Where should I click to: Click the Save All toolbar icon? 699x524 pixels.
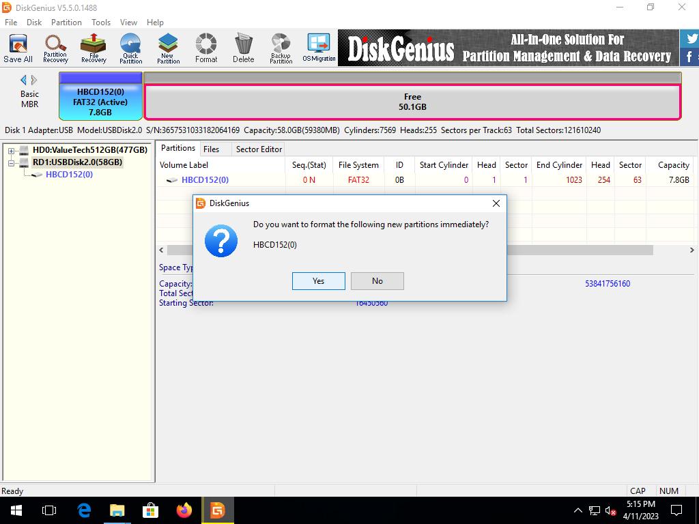pyautogui.click(x=18, y=48)
